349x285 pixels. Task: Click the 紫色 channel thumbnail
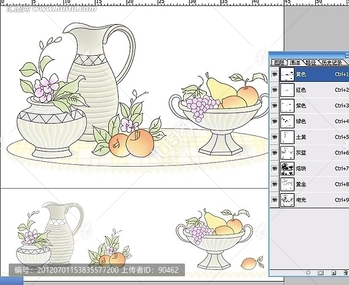pos(287,106)
